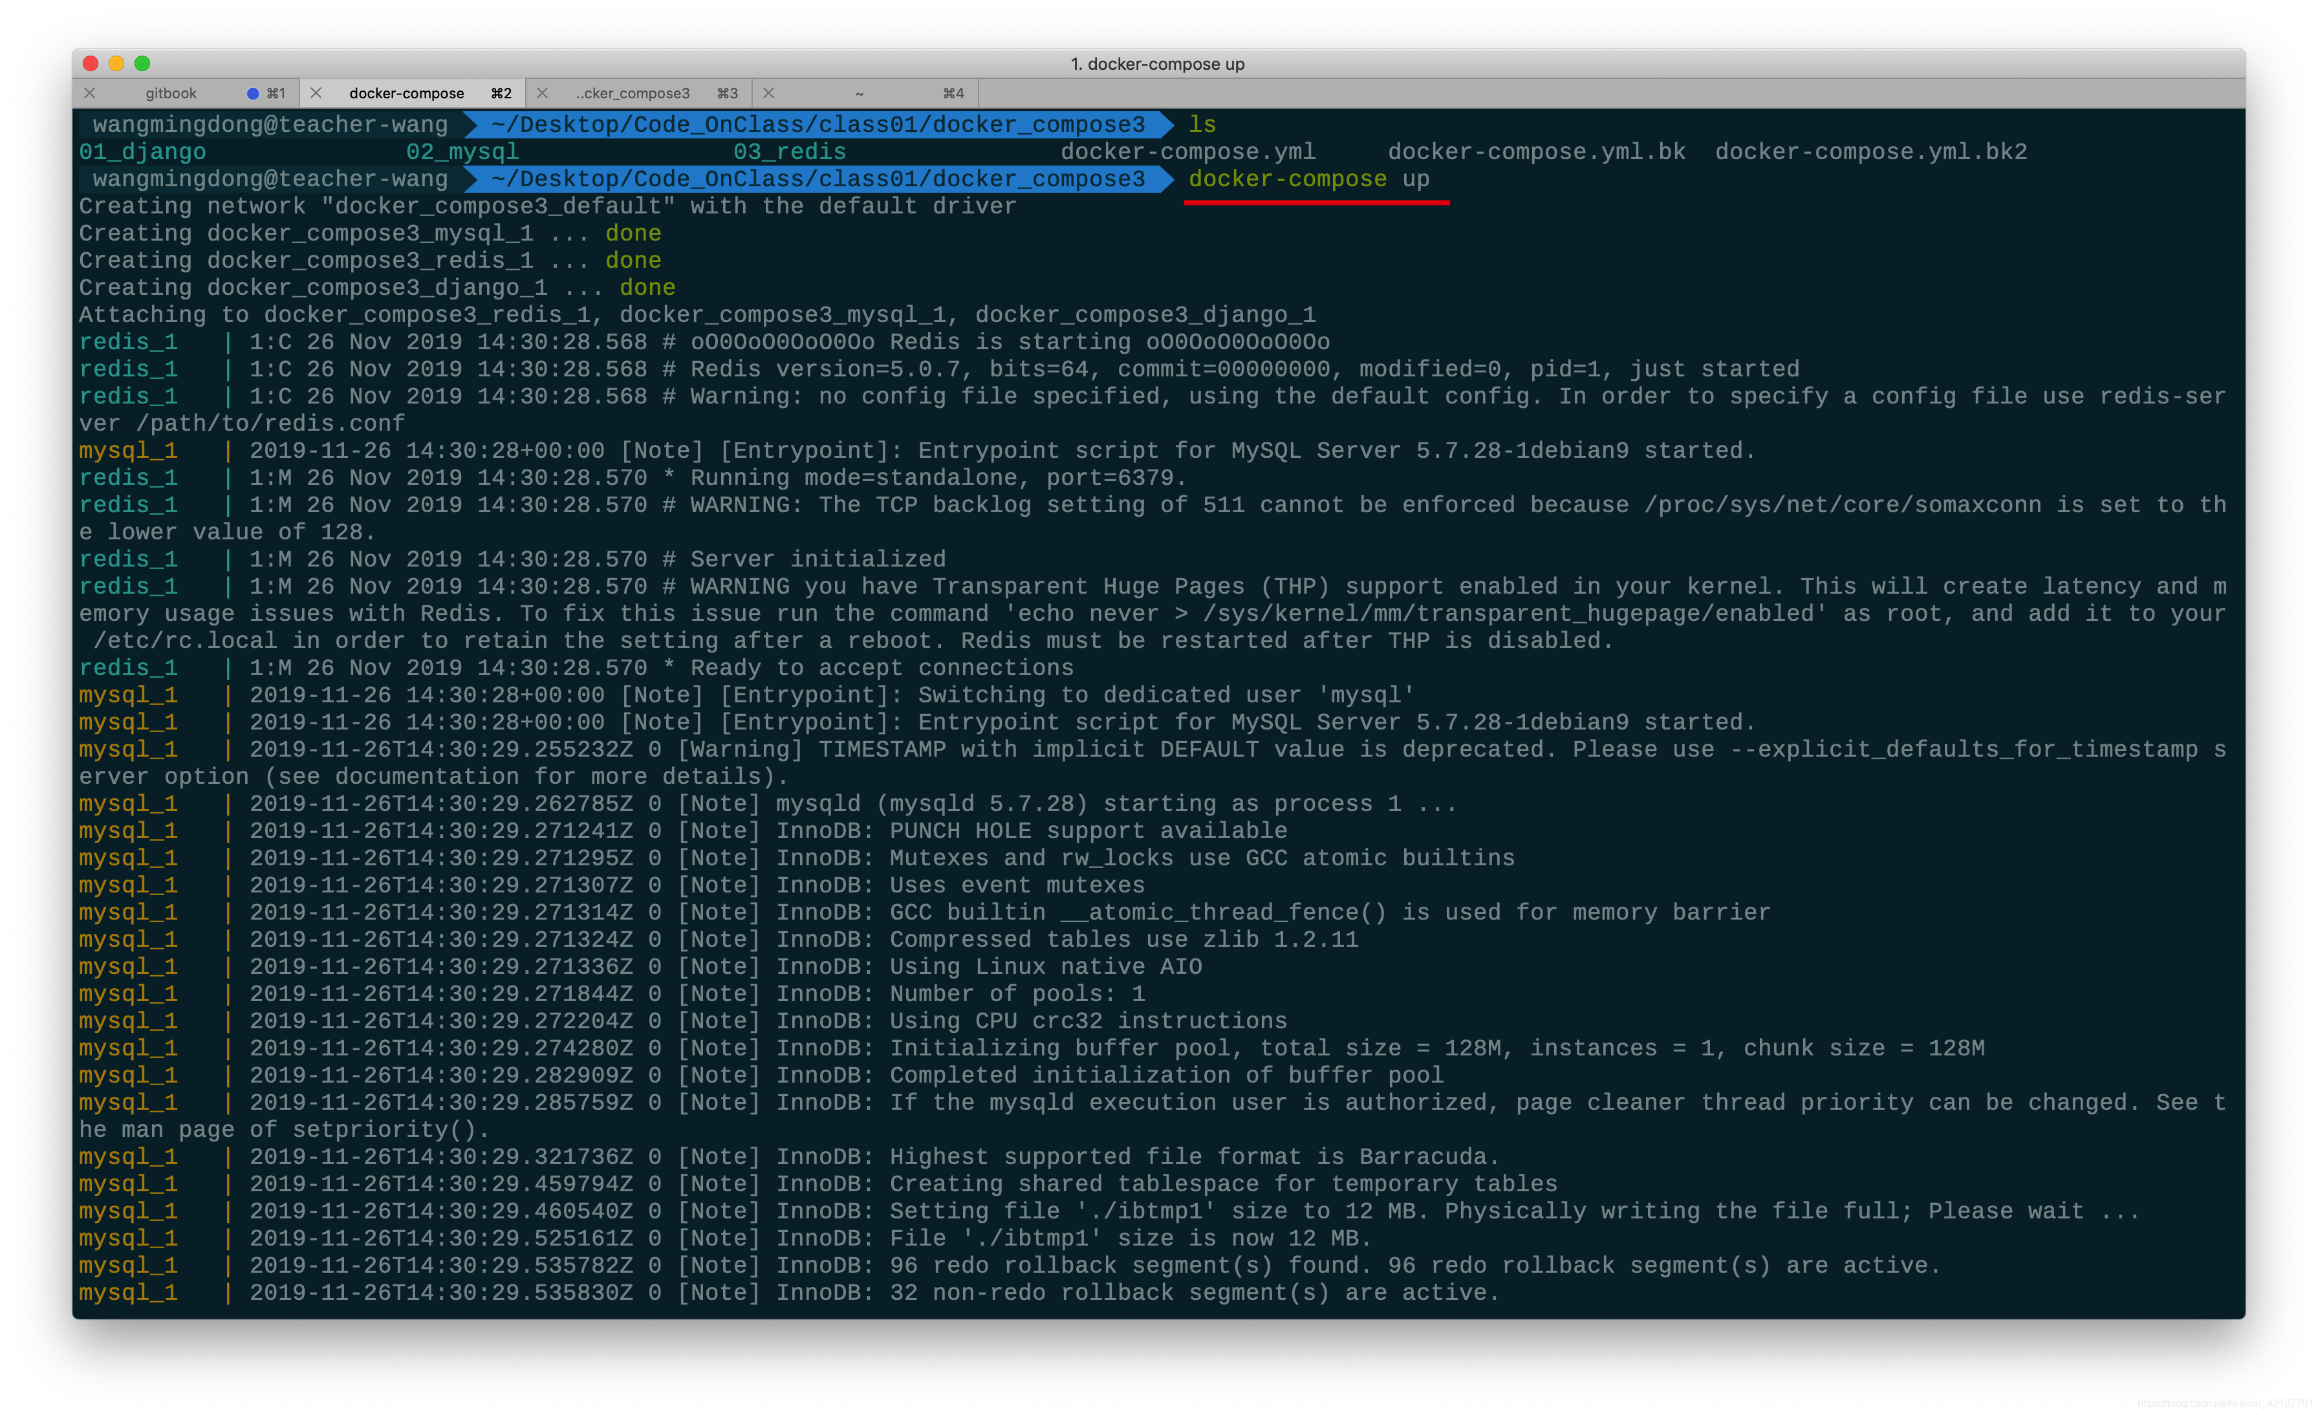Screen dimensions: 2318x1415
Task: Click the 03_redis directory name
Action: point(789,151)
